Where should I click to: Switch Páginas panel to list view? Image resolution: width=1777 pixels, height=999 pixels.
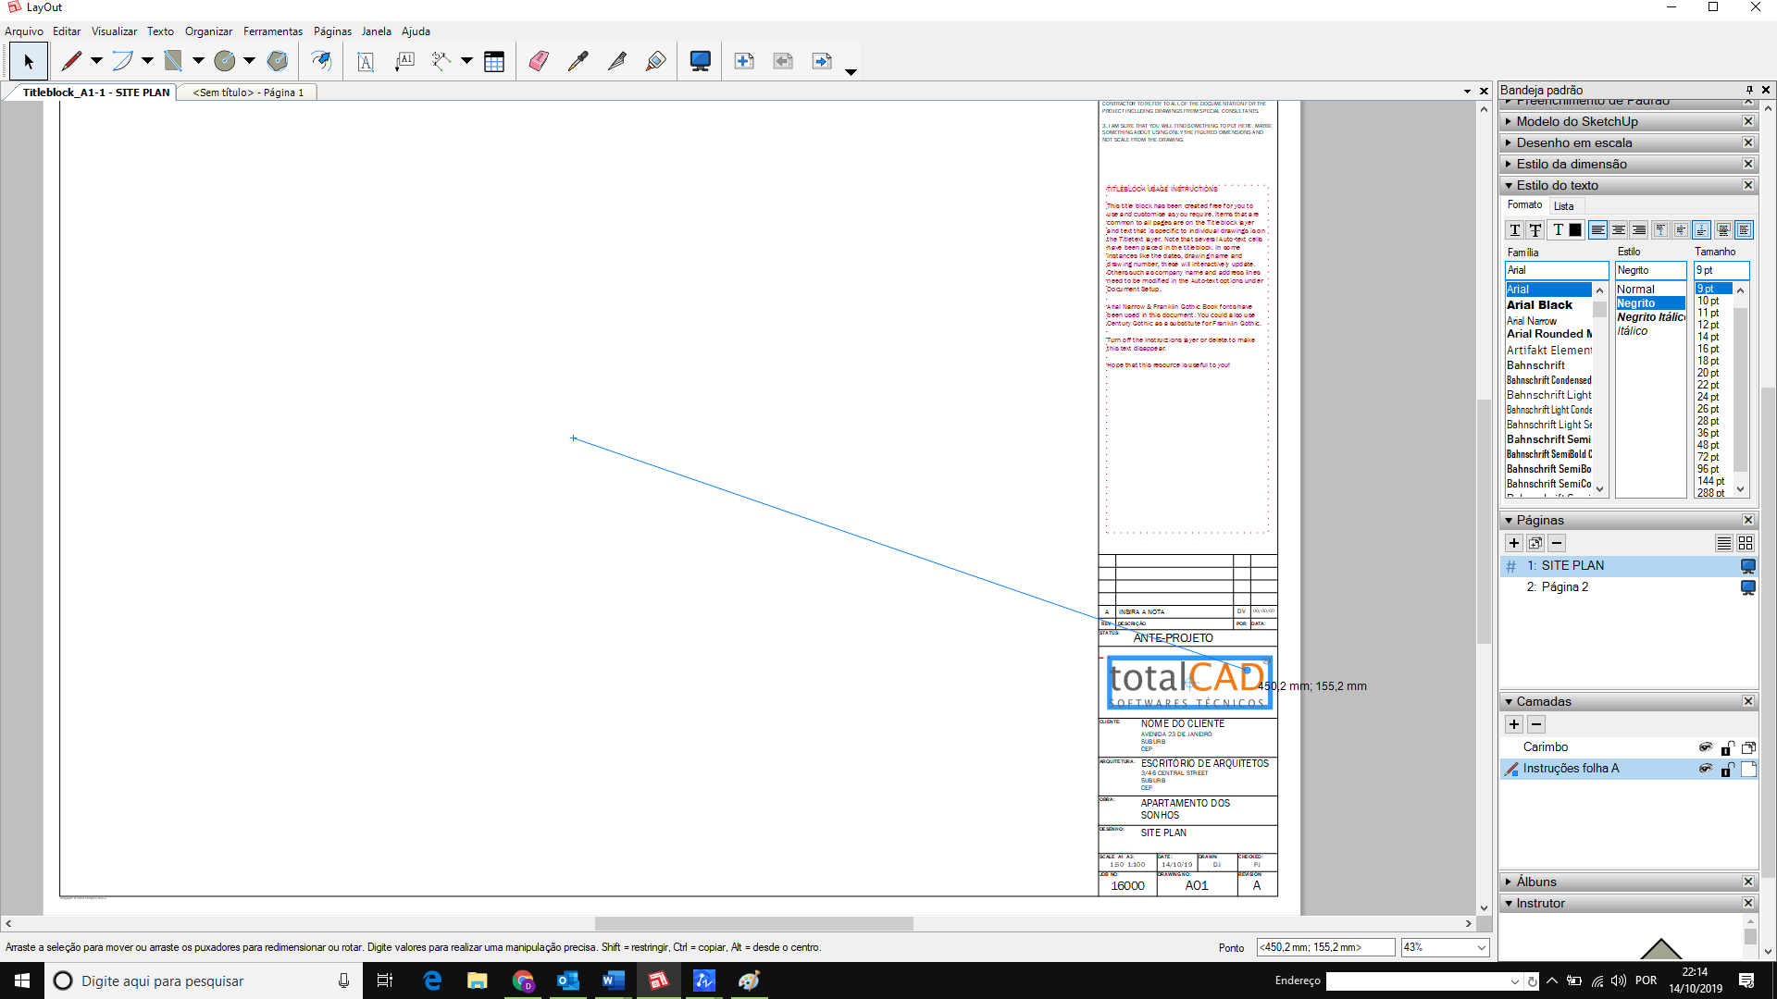click(1723, 543)
